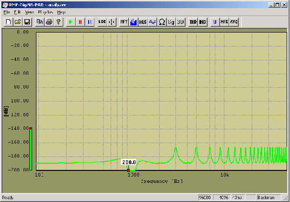
Task: Toggle the THD measurement button
Action: [x=193, y=22]
